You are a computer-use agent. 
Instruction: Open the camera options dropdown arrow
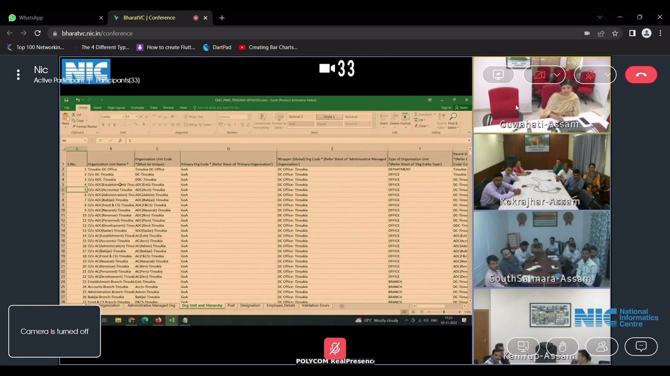click(x=557, y=75)
